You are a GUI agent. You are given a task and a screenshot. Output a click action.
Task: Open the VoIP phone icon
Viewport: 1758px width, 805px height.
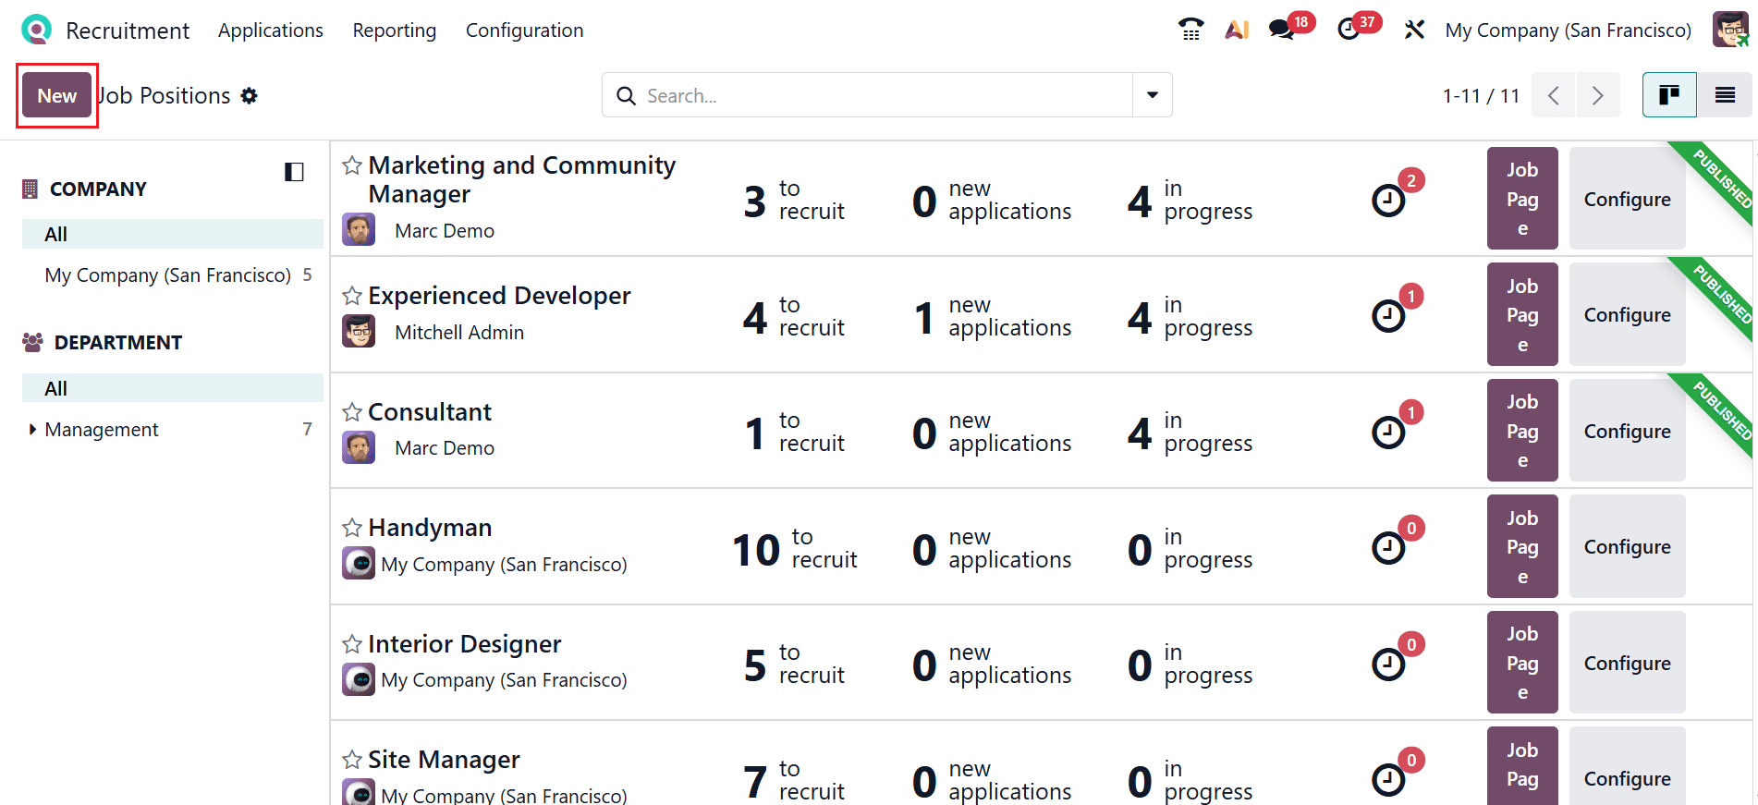click(x=1190, y=30)
